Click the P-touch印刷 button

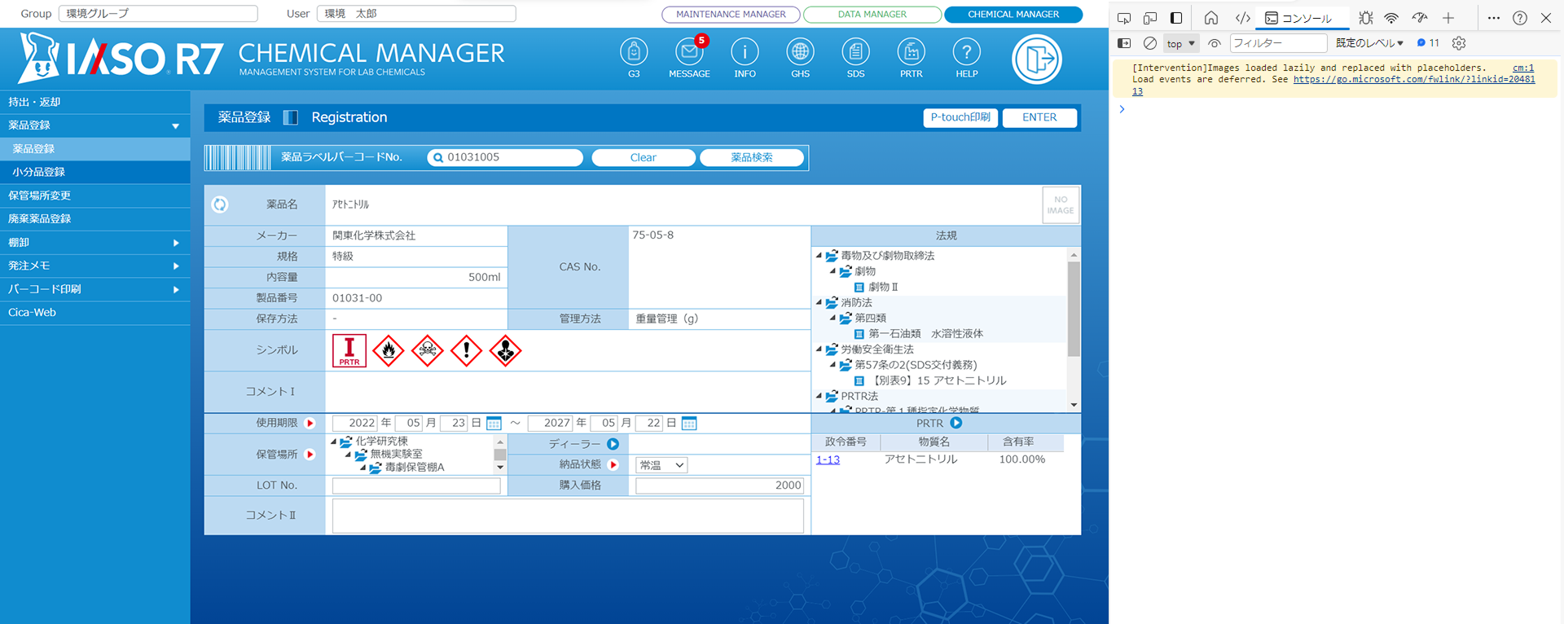coord(960,117)
